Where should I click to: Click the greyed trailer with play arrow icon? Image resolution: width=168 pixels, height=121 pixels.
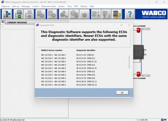pos(52,14)
